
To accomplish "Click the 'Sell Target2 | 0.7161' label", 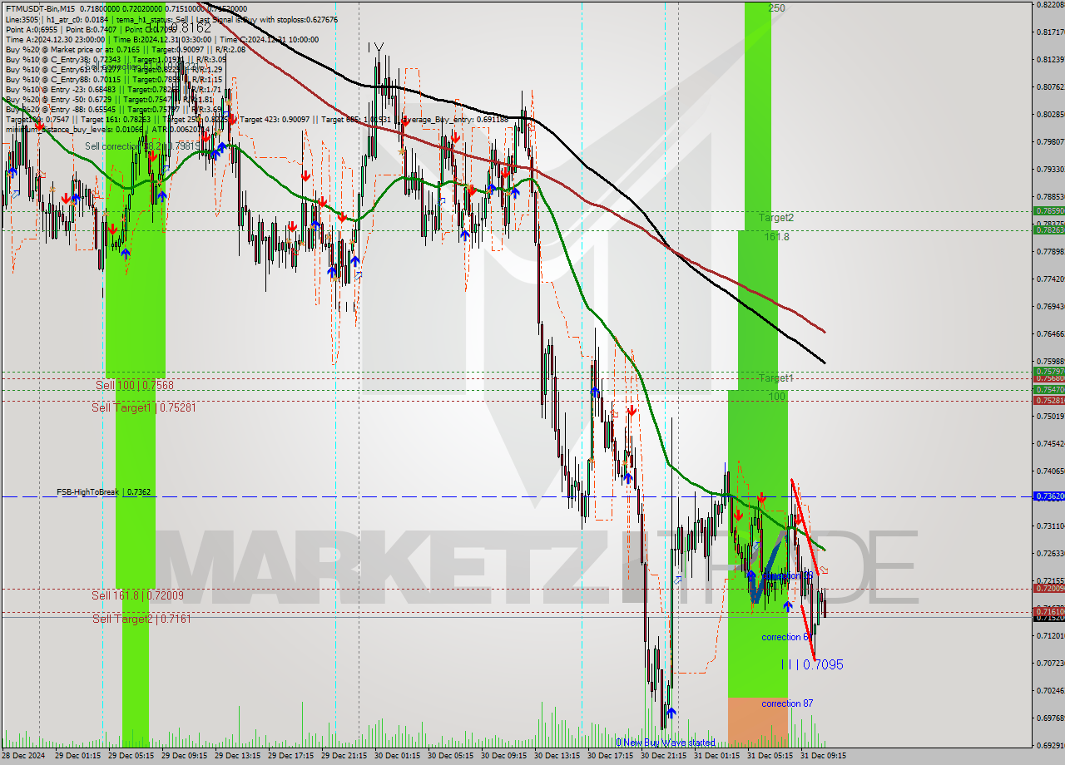I will pos(141,619).
